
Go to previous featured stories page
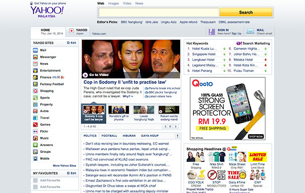[165, 127]
